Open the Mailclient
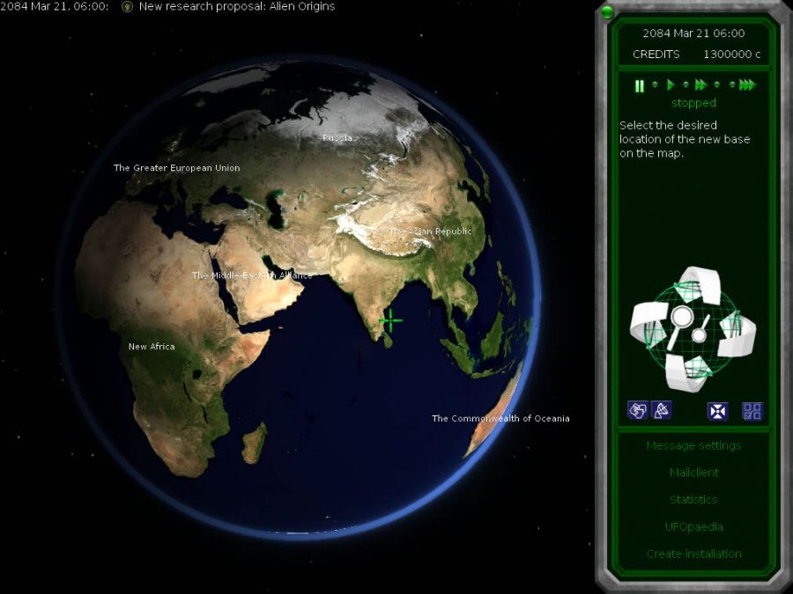793x594 pixels. [693, 473]
